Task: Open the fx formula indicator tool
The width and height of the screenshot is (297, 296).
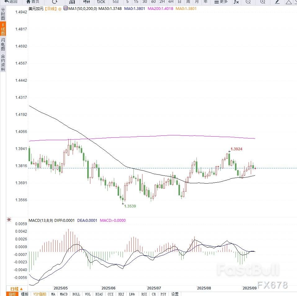Action: (x=236, y=2)
